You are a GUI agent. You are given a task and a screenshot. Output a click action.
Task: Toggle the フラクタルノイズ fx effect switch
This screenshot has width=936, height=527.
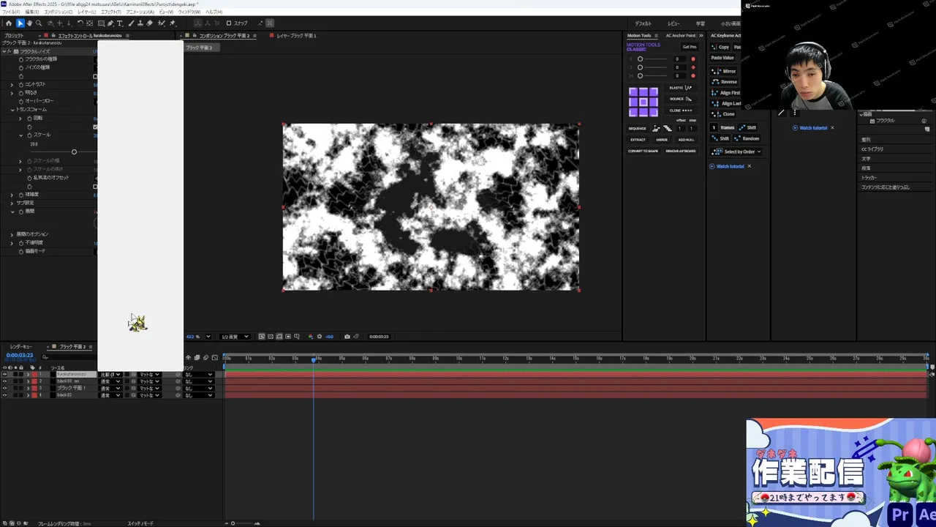pos(9,51)
